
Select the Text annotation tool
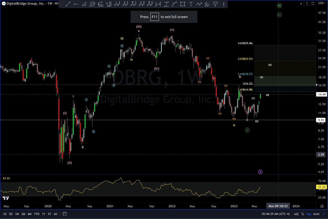click(191, 4)
